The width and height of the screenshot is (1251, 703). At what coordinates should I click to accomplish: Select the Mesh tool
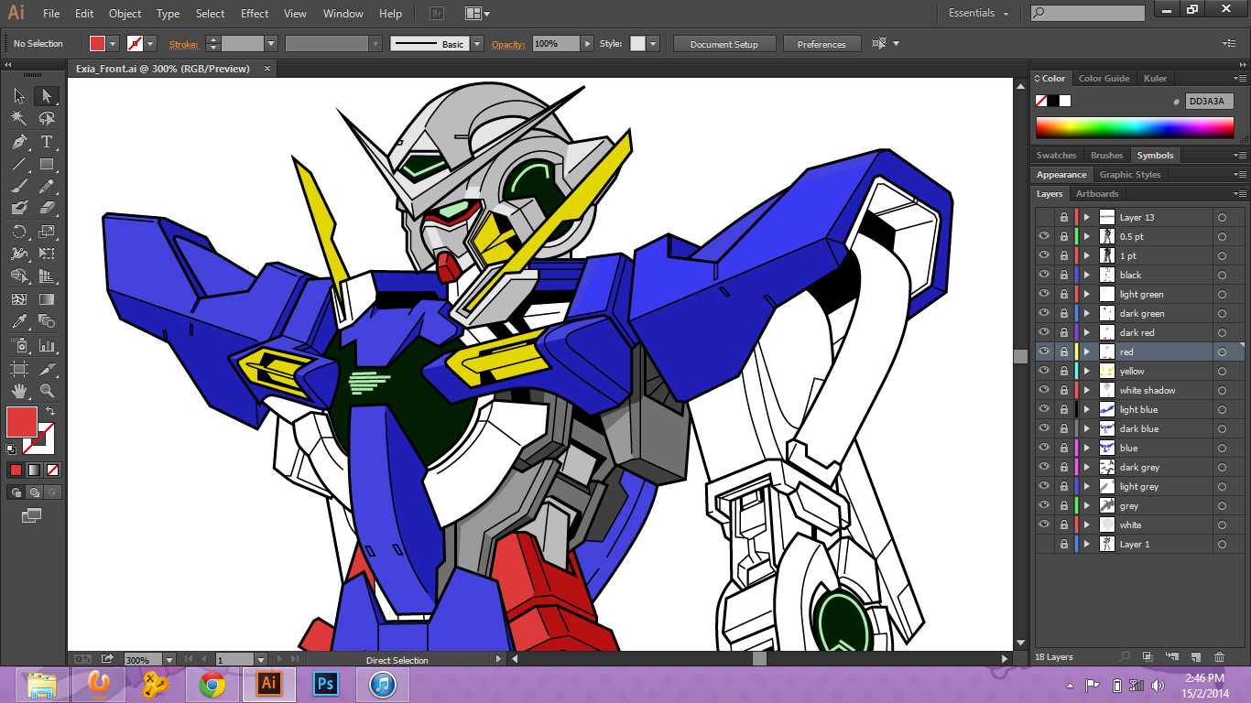click(19, 299)
